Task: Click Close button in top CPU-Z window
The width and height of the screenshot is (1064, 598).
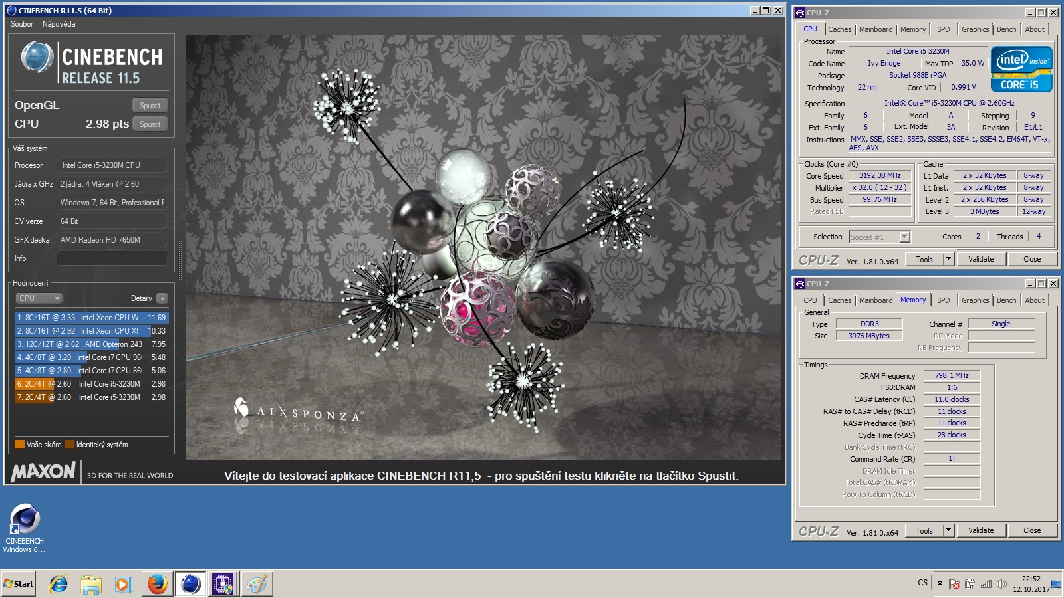Action: point(1032,260)
